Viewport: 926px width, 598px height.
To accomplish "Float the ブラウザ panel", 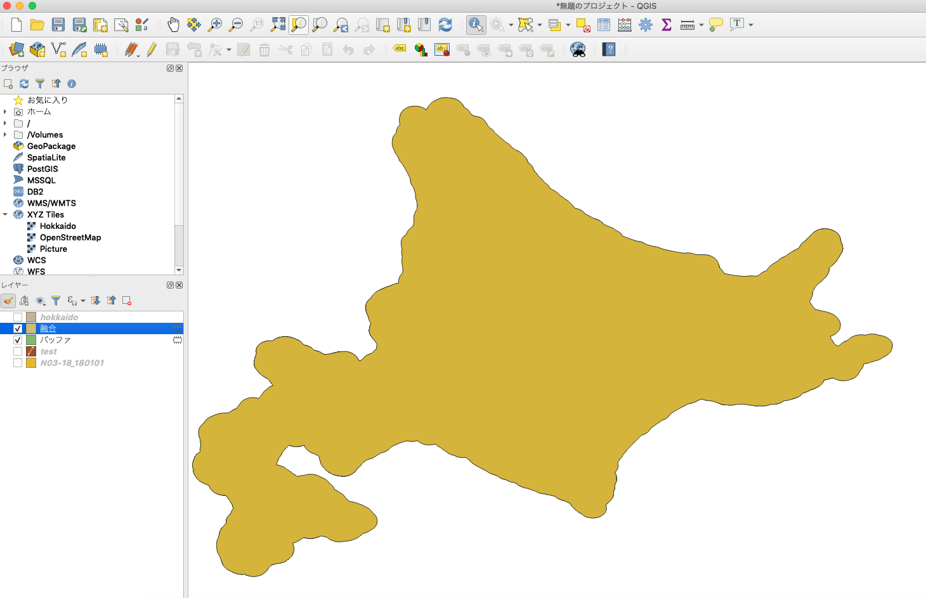I will (x=170, y=68).
